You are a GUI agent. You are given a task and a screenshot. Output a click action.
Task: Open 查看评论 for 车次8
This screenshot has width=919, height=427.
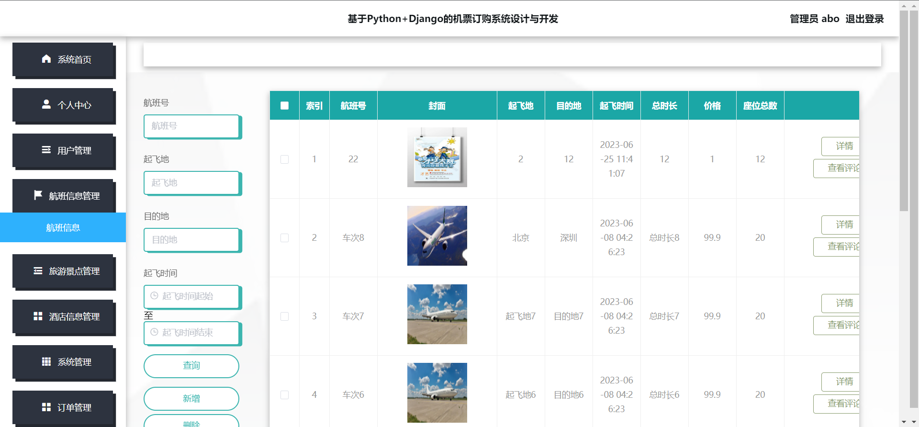coord(836,247)
